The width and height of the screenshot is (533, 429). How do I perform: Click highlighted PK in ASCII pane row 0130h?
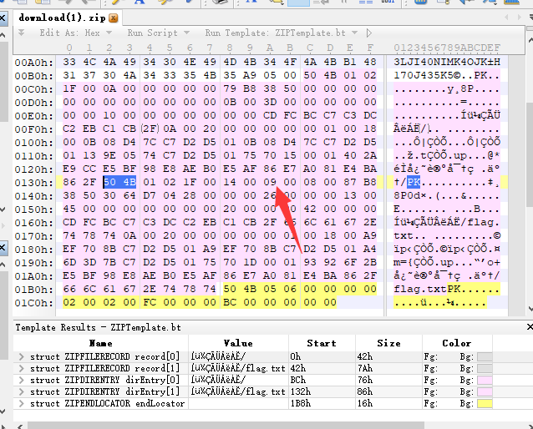coord(414,183)
